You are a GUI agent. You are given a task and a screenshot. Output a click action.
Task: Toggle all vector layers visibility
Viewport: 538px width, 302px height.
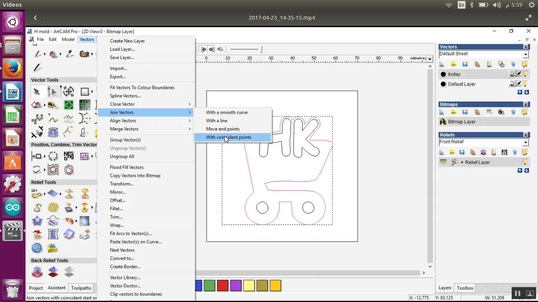[525, 64]
